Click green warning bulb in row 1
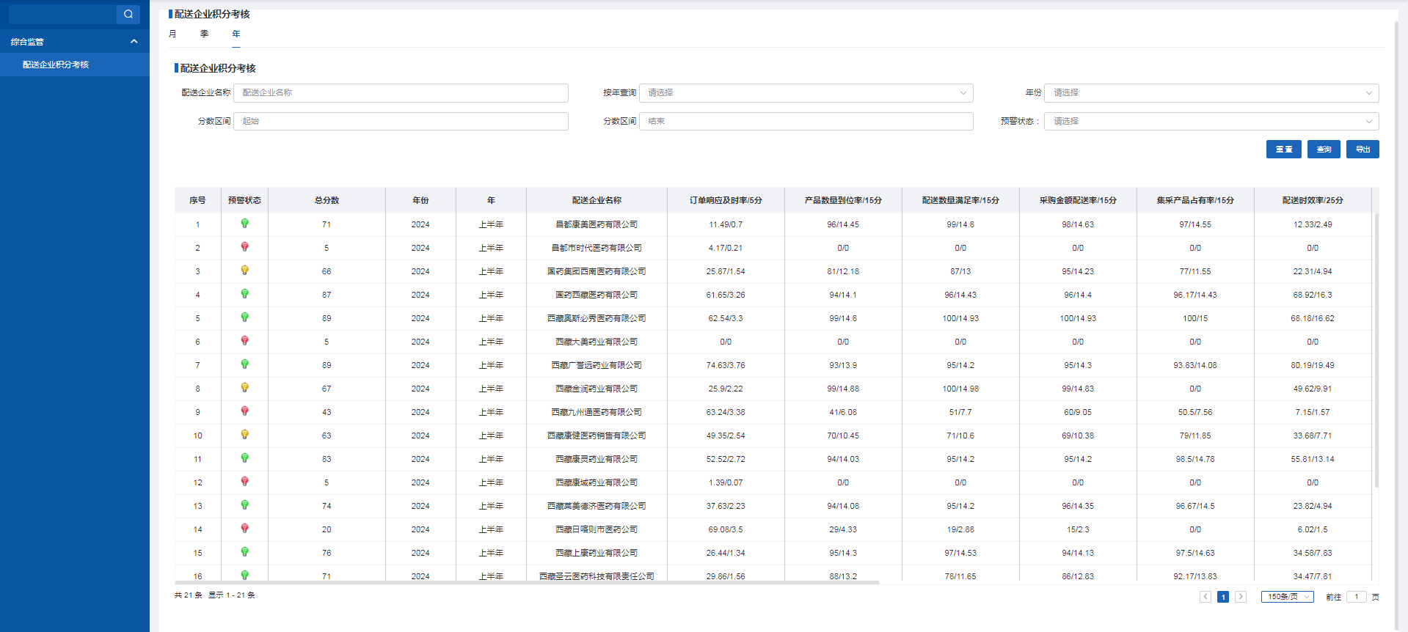 (x=244, y=224)
